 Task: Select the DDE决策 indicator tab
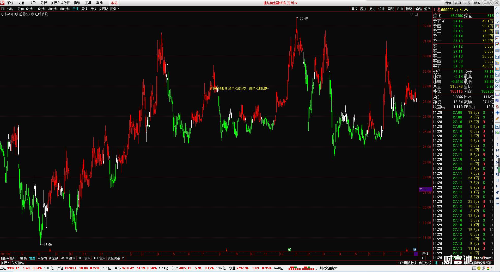84,258
